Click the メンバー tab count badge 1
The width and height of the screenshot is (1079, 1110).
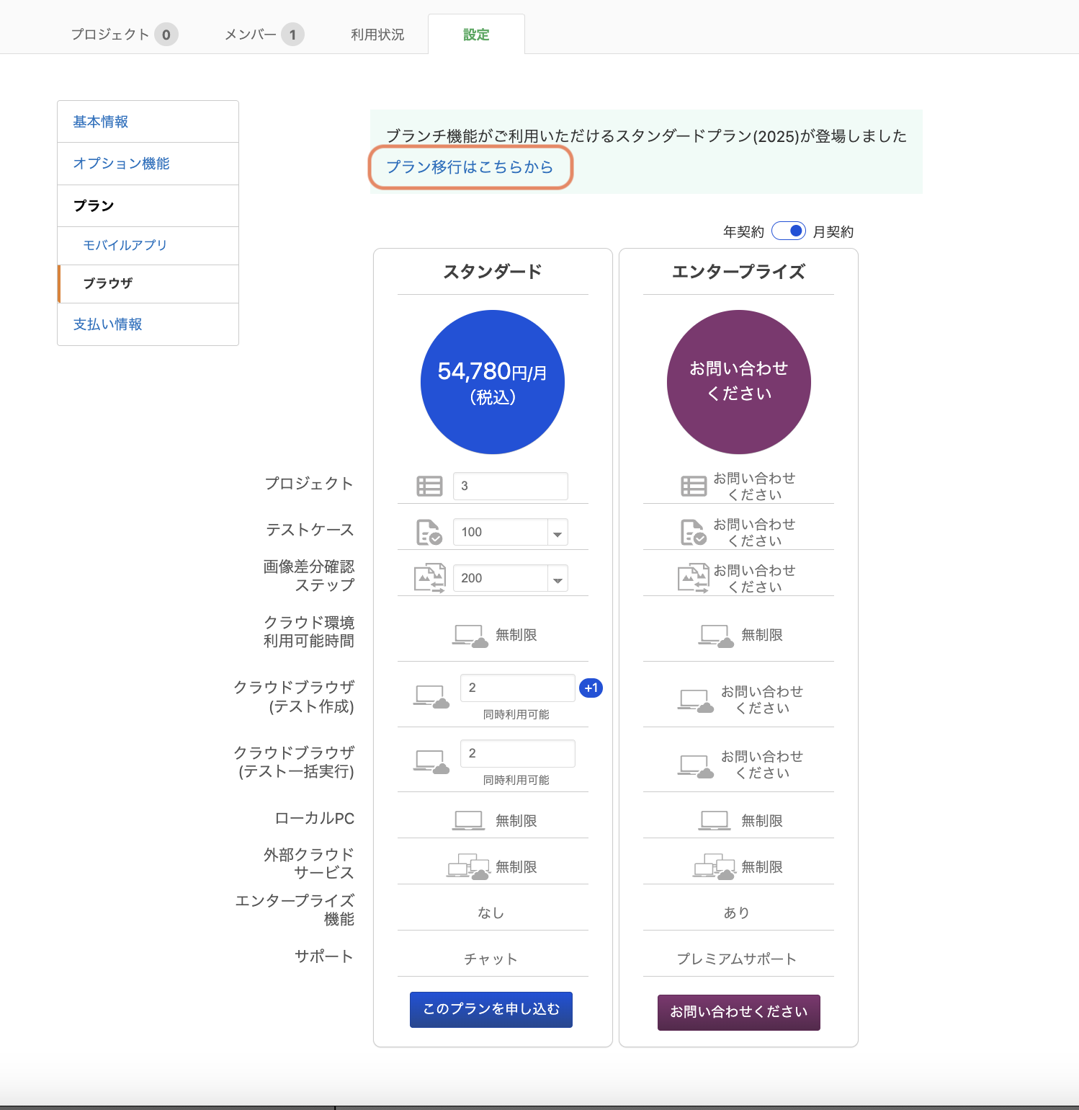pyautogui.click(x=292, y=35)
